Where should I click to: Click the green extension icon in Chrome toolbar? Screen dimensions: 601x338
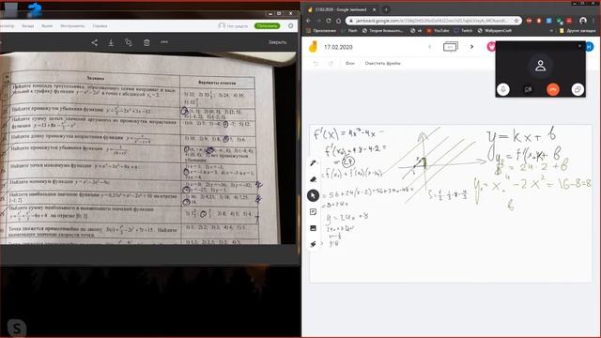[x=560, y=21]
